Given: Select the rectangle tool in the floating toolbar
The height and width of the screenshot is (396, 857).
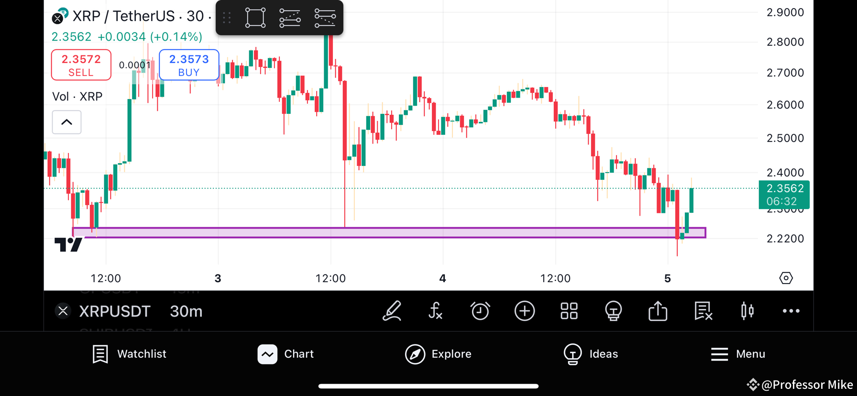Looking at the screenshot, I should (x=255, y=18).
